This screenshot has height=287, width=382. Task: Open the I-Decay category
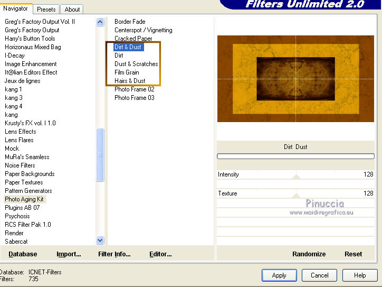click(x=15, y=55)
